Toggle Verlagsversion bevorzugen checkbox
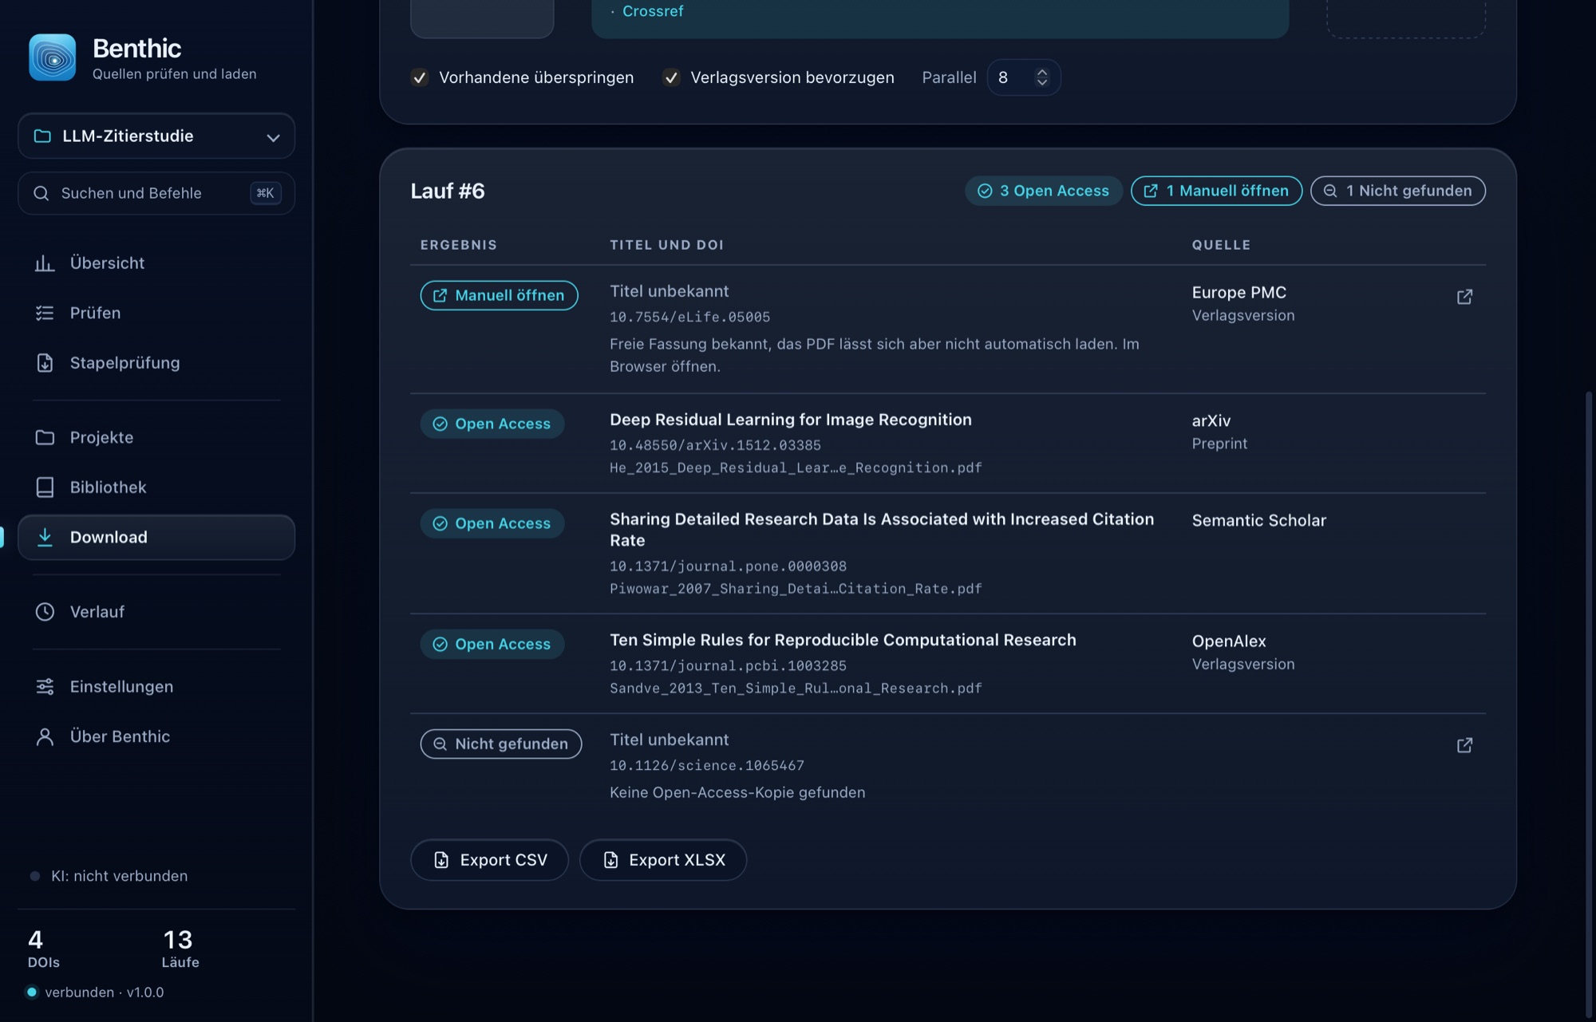 click(x=671, y=77)
